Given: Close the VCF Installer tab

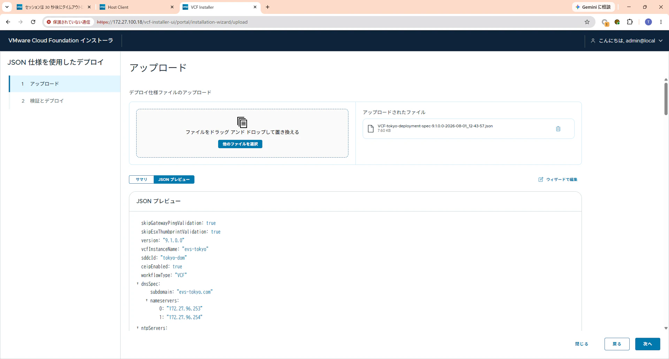Looking at the screenshot, I should click(x=255, y=7).
